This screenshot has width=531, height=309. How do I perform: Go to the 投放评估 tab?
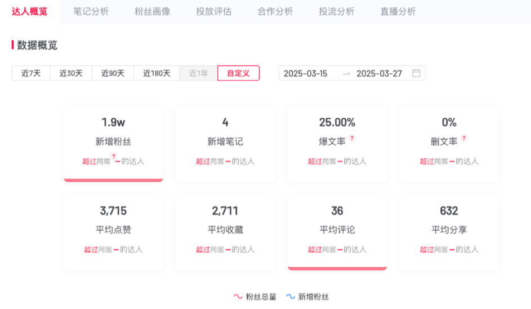tap(213, 11)
